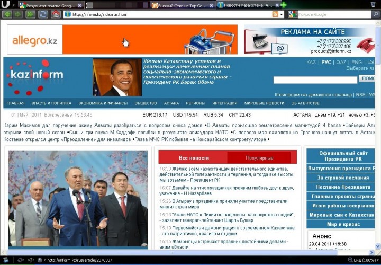
Task: Click the RSS feed icon in address bar
Action: 275,14
